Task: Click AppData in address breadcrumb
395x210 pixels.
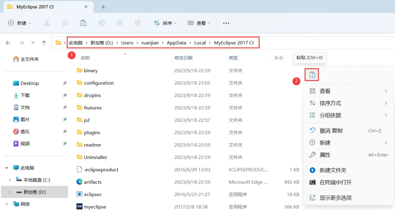Action: [176, 43]
